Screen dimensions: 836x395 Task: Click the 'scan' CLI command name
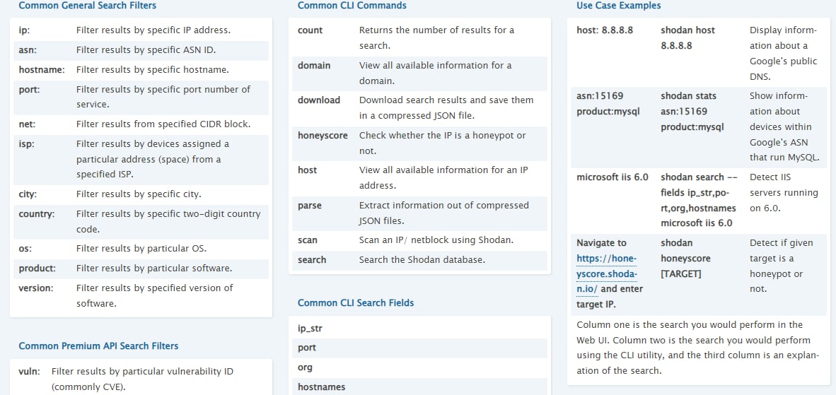coord(307,240)
